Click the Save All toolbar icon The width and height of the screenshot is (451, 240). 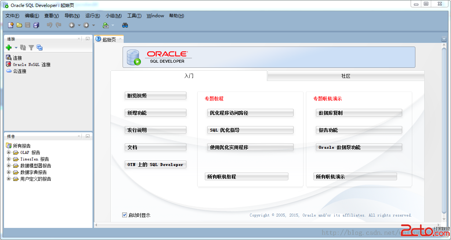[x=36, y=25]
